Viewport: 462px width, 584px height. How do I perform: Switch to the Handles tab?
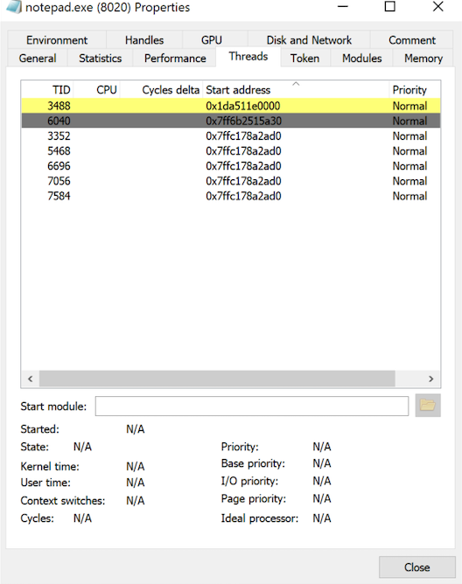[x=144, y=40]
